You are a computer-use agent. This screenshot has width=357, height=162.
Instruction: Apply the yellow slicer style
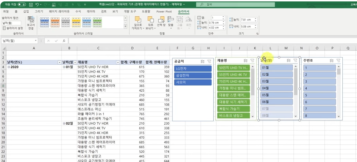pos(76,22)
